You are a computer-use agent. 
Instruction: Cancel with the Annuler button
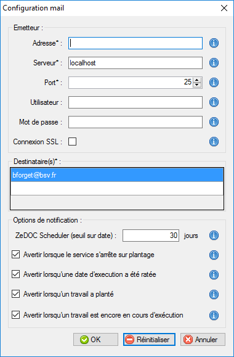(203, 340)
